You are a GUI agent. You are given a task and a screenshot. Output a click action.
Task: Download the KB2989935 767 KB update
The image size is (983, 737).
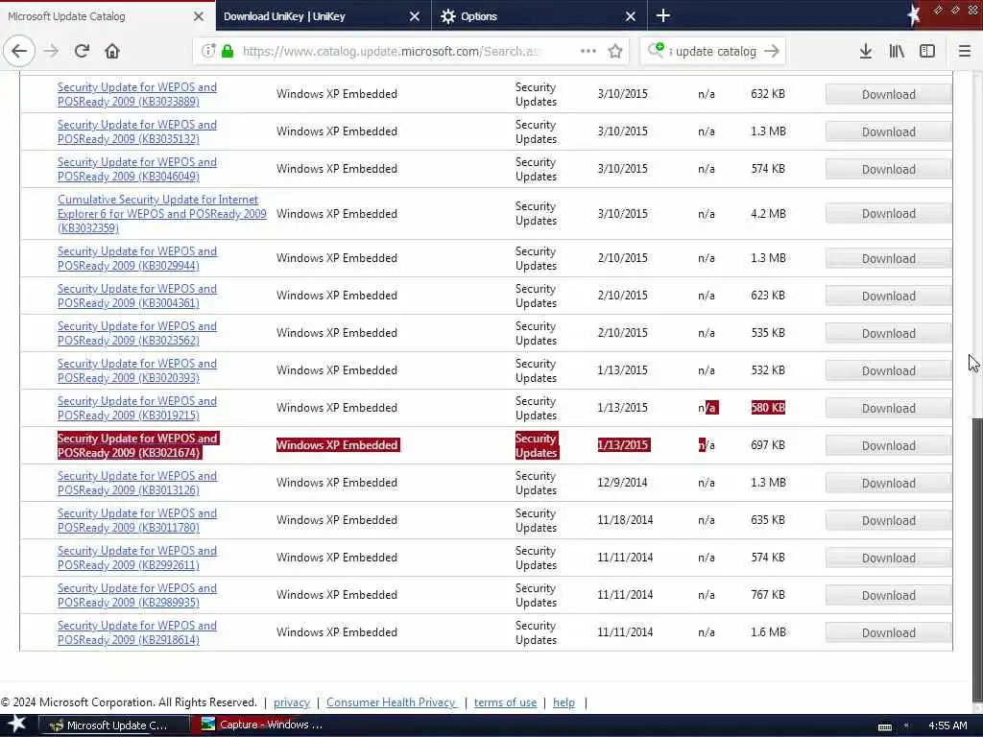coord(888,595)
